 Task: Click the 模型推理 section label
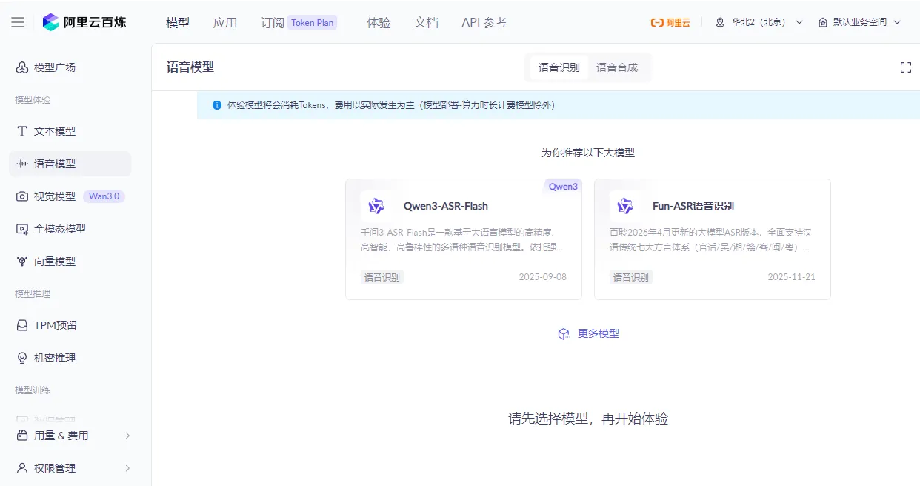(33, 293)
